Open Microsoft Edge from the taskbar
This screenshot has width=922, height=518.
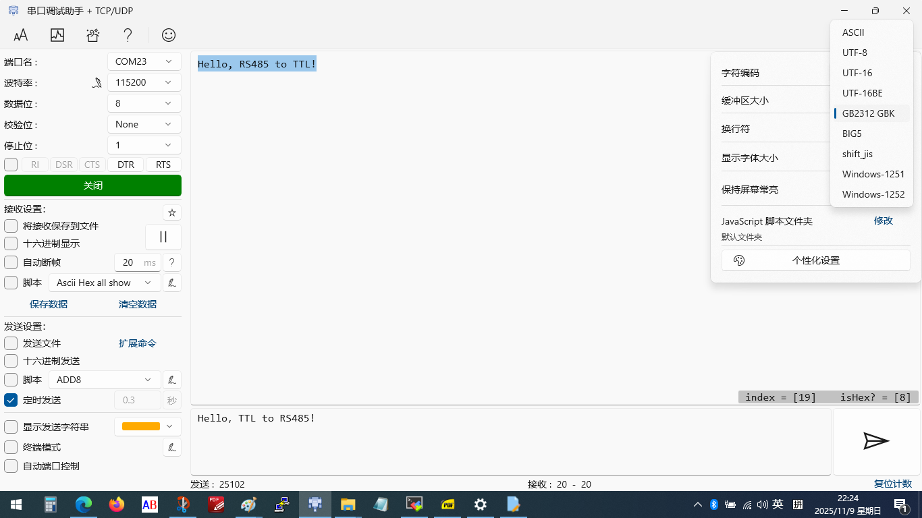point(84,505)
